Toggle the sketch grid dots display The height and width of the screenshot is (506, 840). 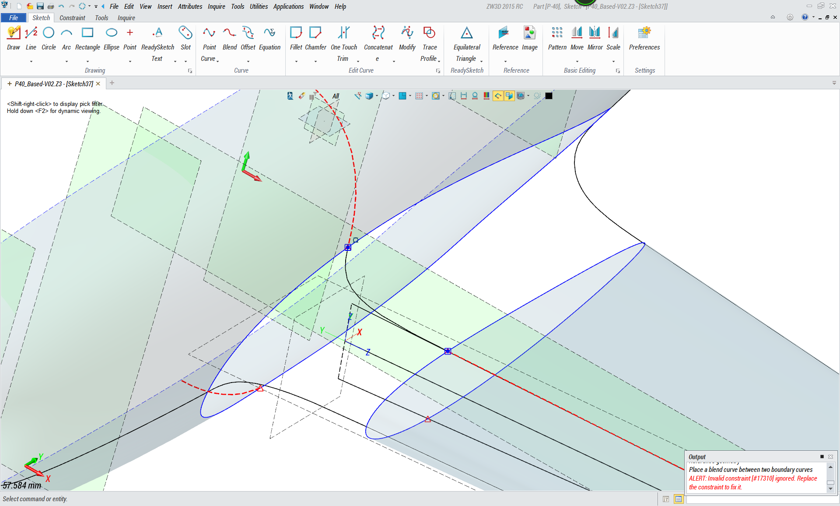click(419, 96)
